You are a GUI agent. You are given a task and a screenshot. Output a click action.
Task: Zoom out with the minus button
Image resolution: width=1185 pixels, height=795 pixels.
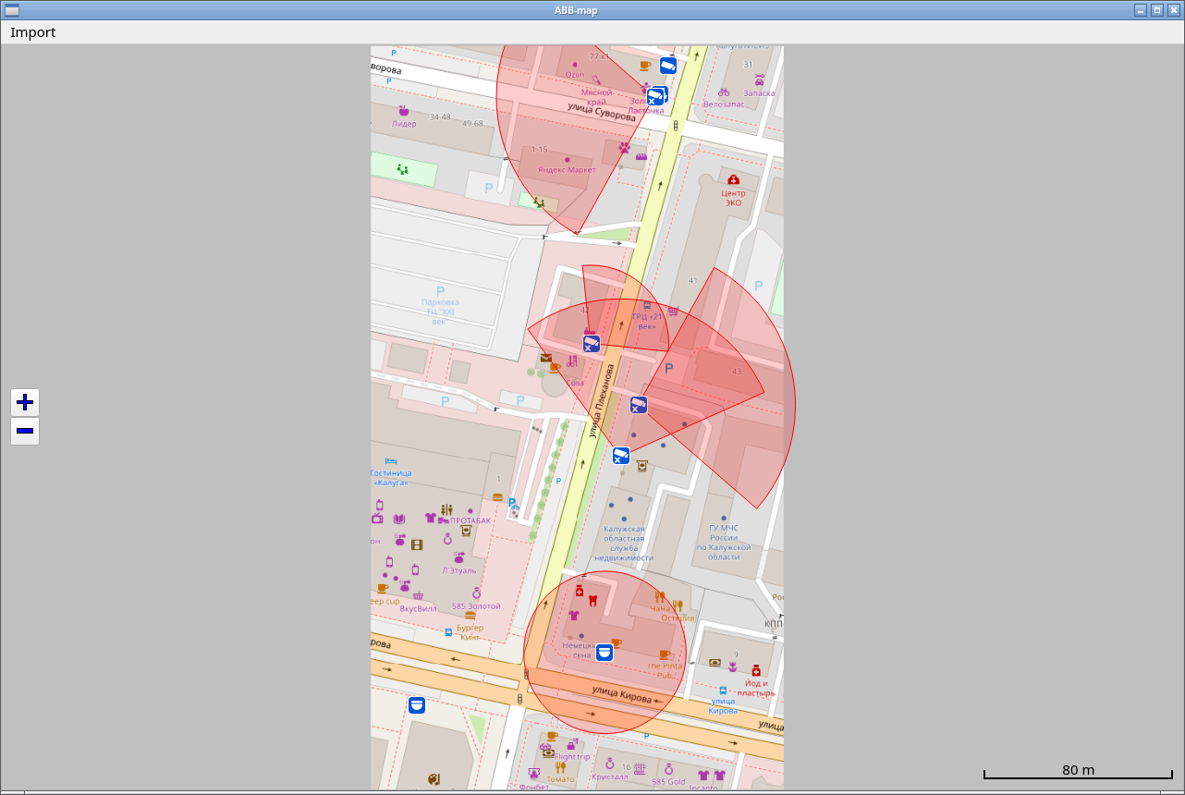[25, 431]
